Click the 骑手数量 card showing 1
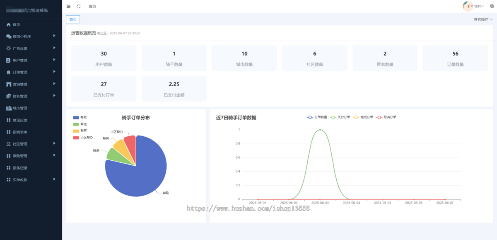 click(x=174, y=58)
